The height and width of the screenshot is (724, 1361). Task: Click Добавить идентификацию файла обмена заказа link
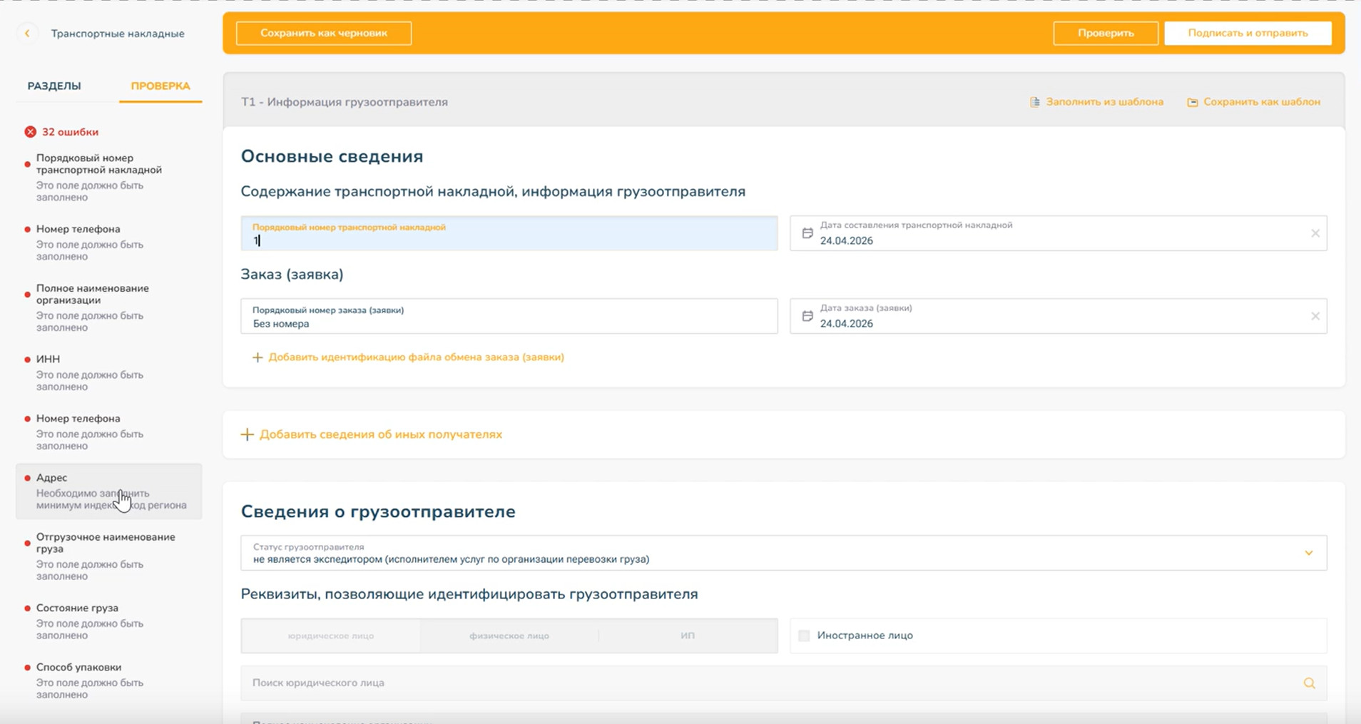coord(416,357)
